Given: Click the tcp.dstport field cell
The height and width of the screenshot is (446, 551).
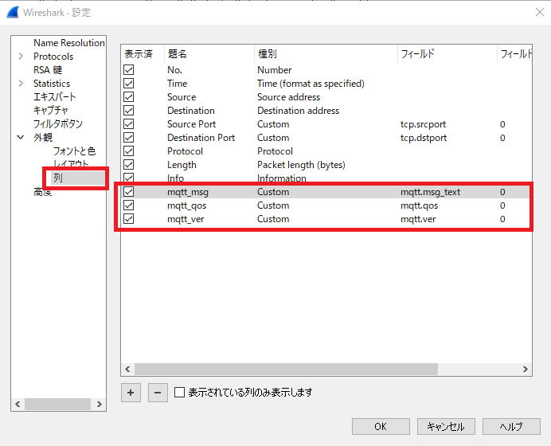Looking at the screenshot, I should (x=424, y=138).
